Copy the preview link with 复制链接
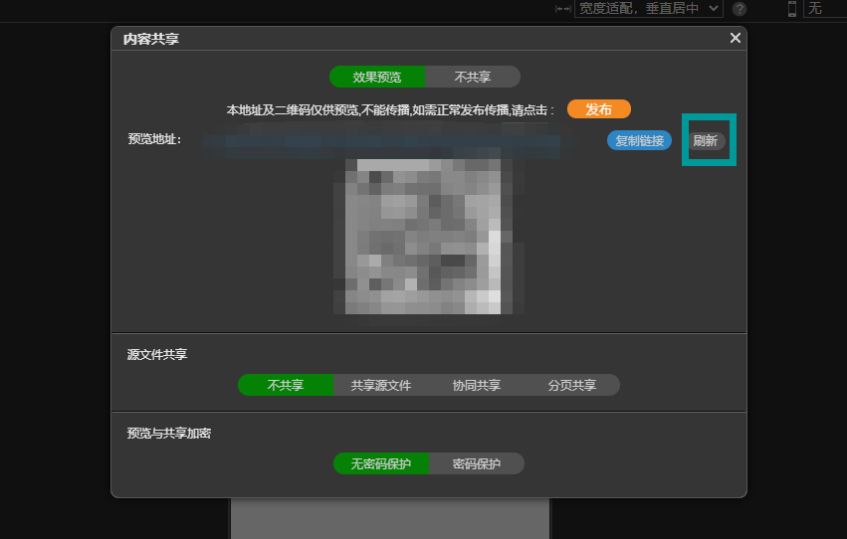The image size is (847, 539). tap(639, 140)
